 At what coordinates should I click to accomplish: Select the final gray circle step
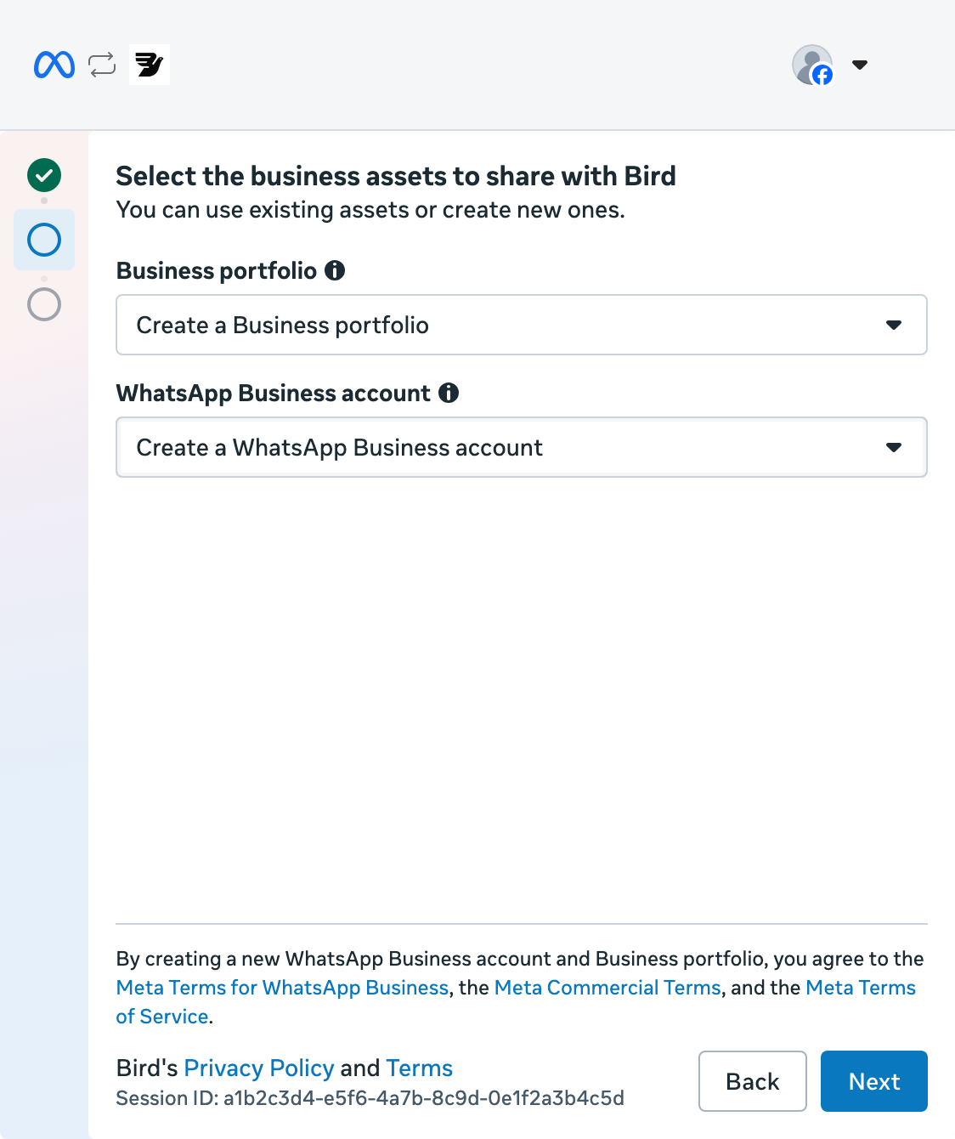coord(44,304)
